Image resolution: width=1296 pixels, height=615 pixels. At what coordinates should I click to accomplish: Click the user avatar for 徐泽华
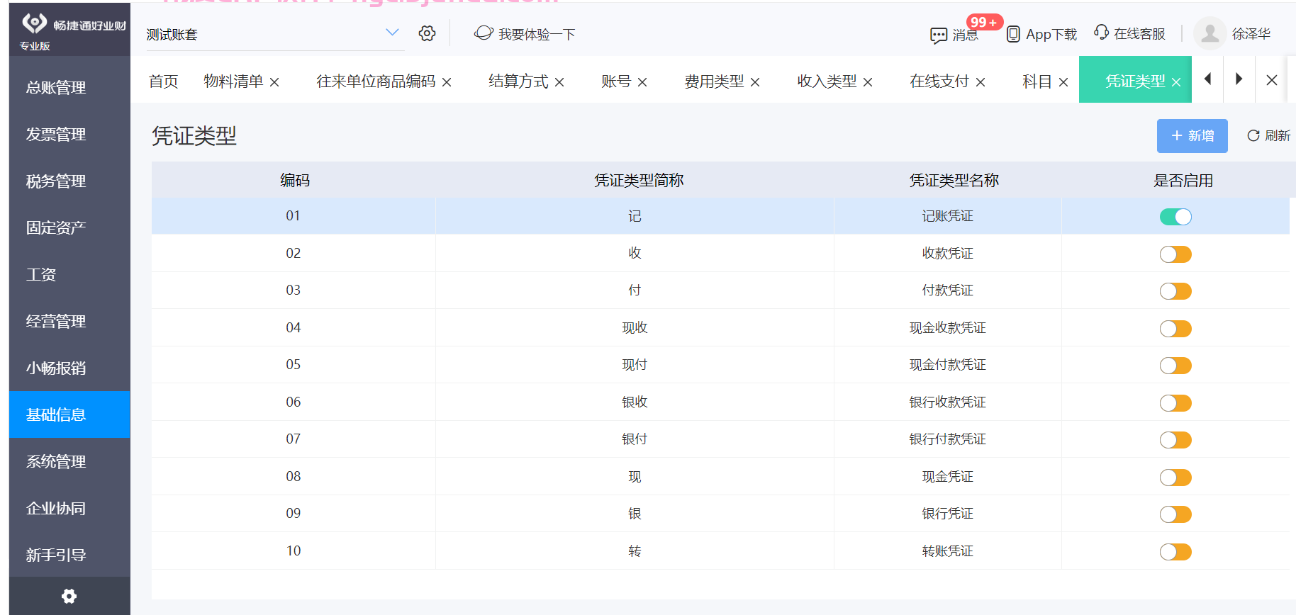(1210, 33)
